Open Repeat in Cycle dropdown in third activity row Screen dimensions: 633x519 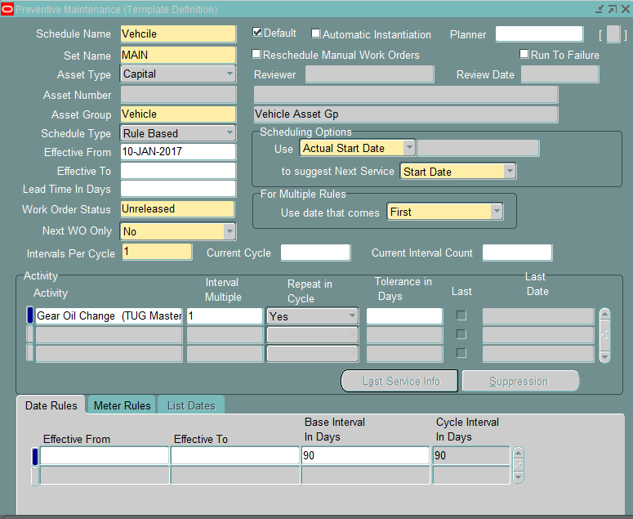(x=312, y=354)
